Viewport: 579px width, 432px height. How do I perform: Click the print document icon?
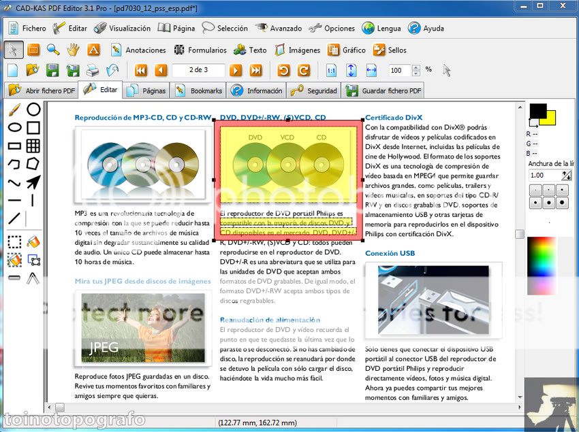(x=93, y=70)
